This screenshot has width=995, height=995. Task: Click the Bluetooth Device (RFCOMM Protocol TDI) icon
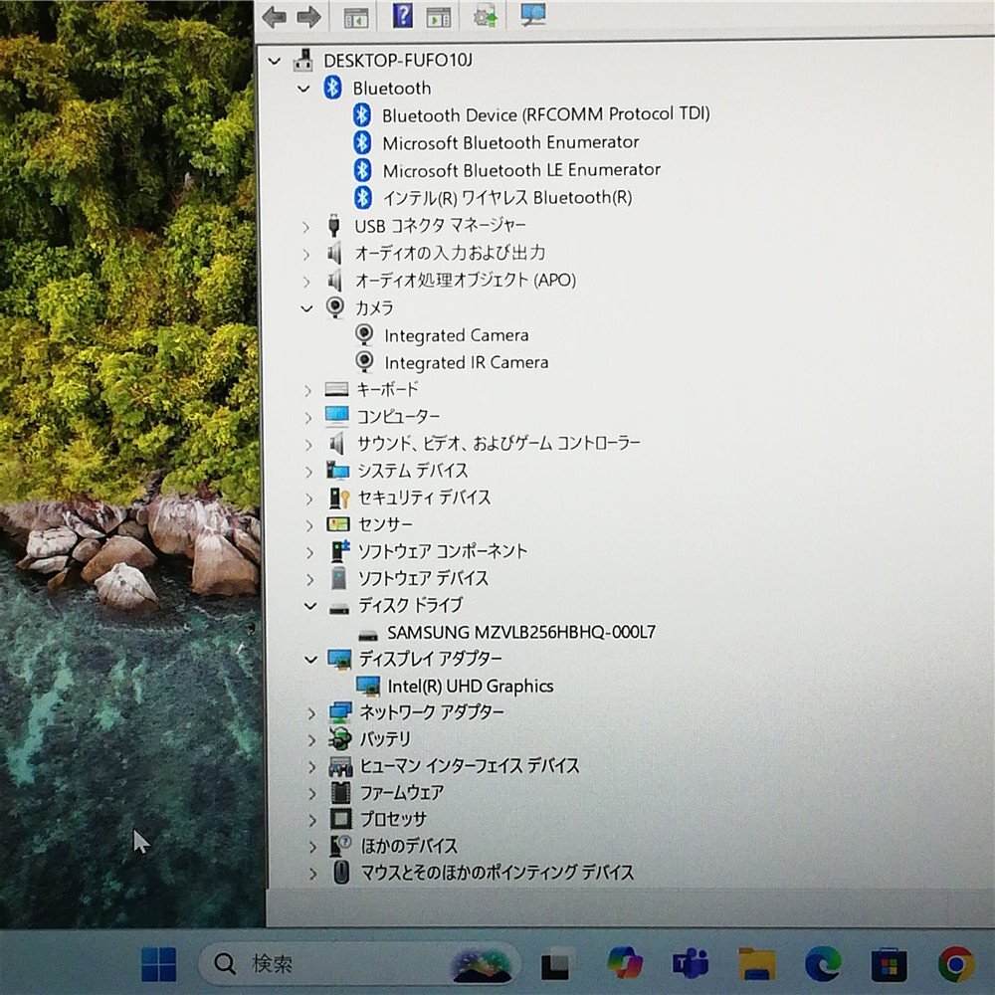coord(362,114)
